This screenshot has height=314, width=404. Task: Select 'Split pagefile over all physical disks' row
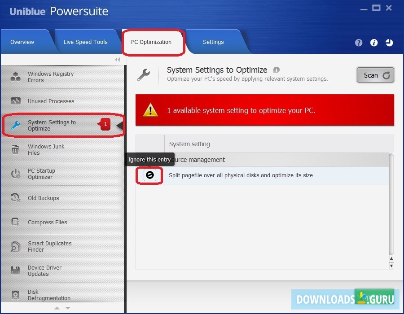click(262, 175)
